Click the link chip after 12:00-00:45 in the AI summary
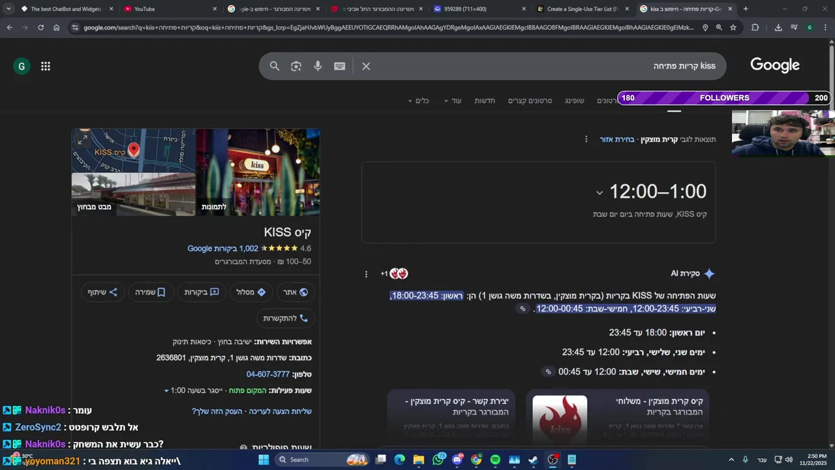The width and height of the screenshot is (835, 470). tap(522, 309)
